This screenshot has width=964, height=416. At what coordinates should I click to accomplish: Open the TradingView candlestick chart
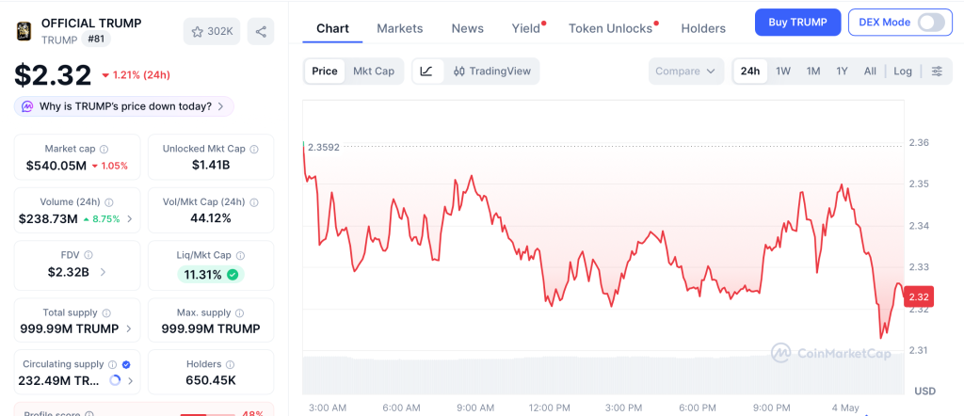(491, 72)
